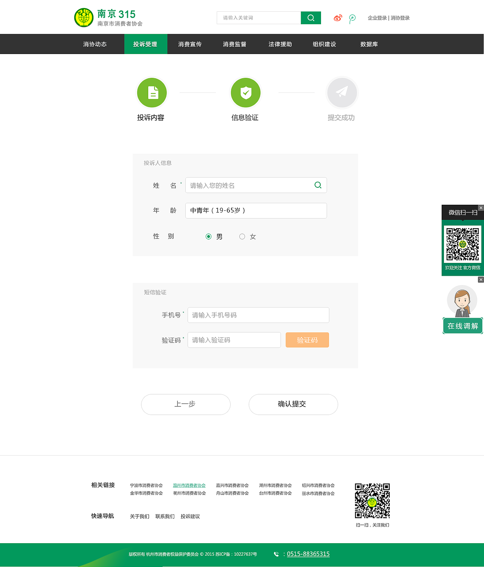The width and height of the screenshot is (484, 567).
Task: Select the 女 gender radio button
Action: (x=242, y=236)
